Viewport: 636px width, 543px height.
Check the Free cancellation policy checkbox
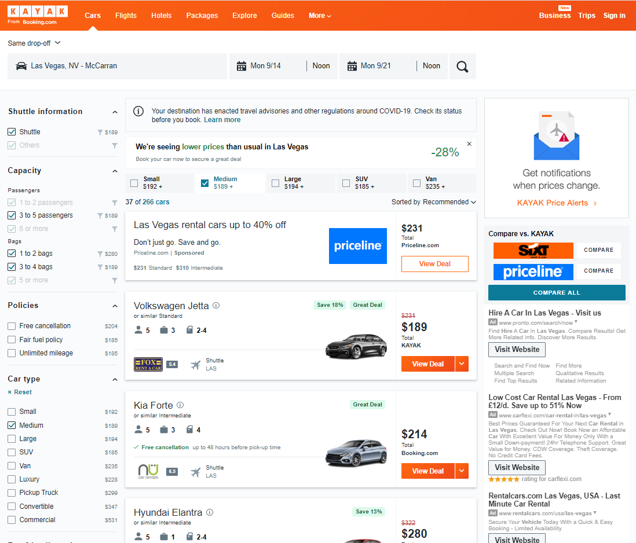coord(12,326)
